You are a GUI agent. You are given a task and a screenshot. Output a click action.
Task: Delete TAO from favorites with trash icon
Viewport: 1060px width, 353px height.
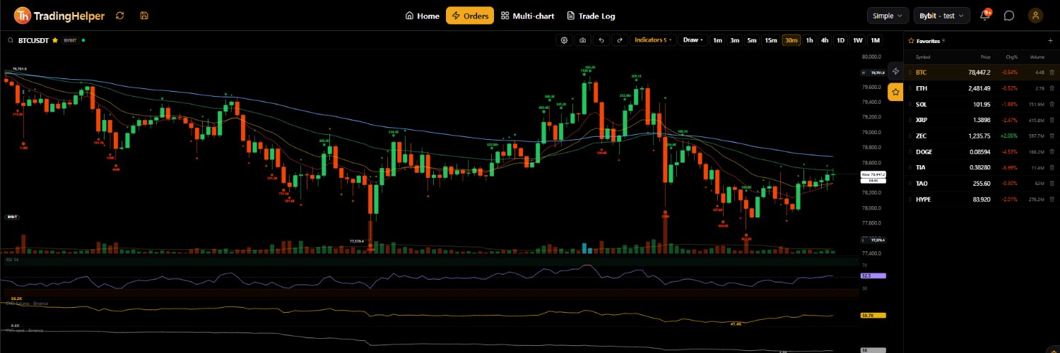point(1052,184)
